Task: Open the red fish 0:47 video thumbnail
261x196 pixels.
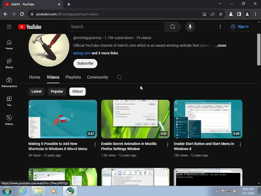Action: 63,119
